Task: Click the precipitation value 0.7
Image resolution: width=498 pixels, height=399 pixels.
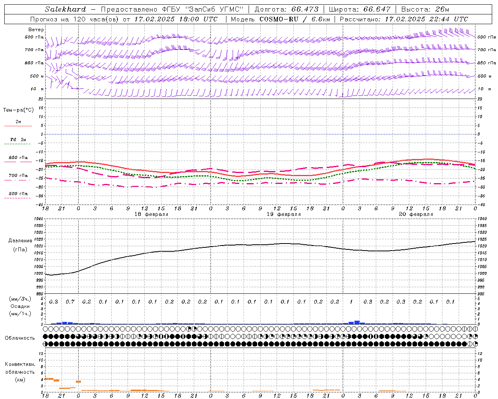Action: coord(70,302)
